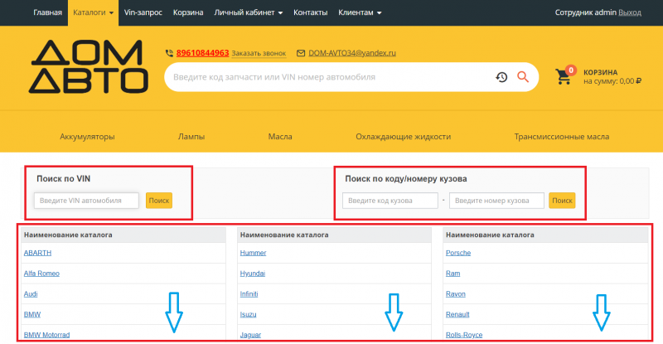The height and width of the screenshot is (344, 663).
Task: Open the ABARTH catalog
Action: click(37, 253)
